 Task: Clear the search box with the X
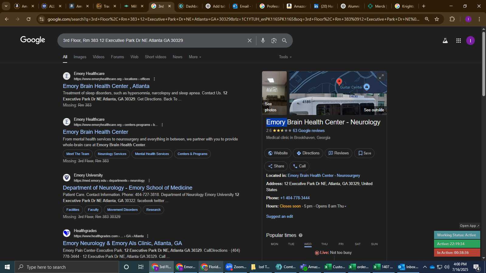(250, 40)
